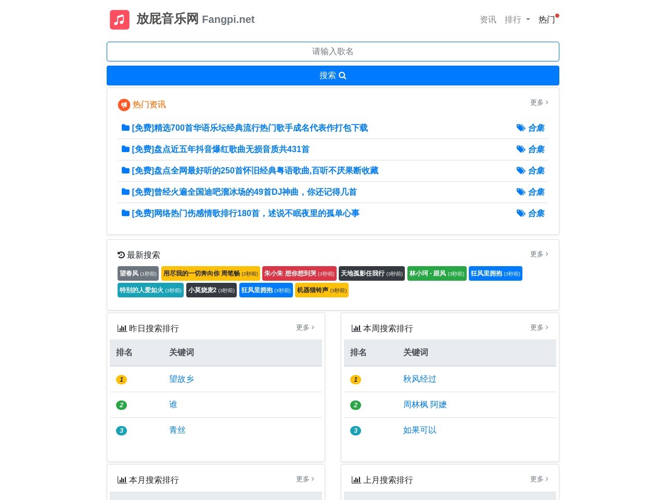Click the folder icon before 抖音爆红歌曲 article
This screenshot has height=500, width=666.
pos(125,149)
